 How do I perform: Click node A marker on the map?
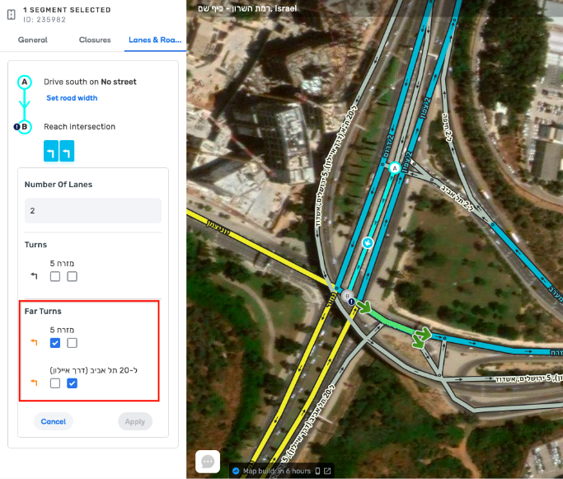[395, 168]
